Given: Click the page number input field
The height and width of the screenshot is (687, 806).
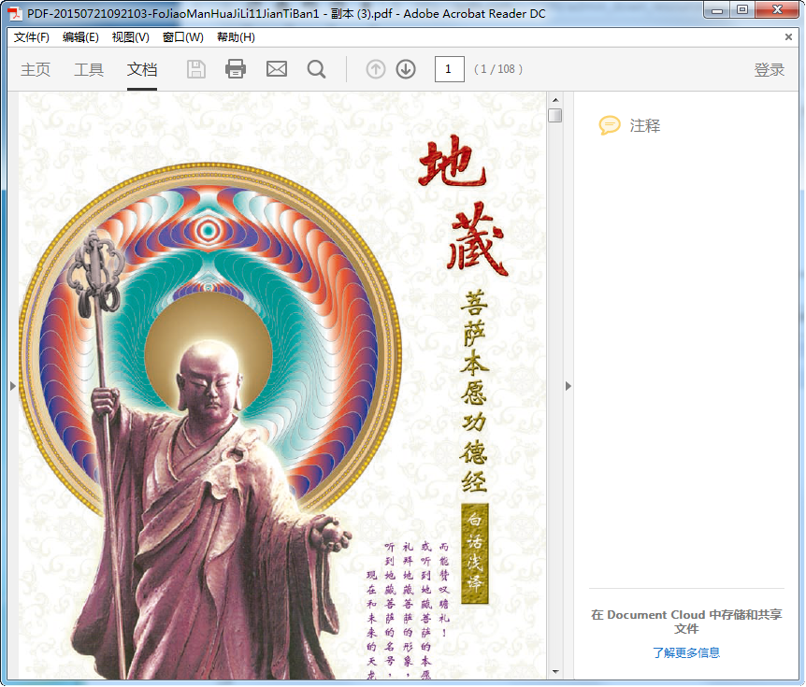Looking at the screenshot, I should click(x=449, y=69).
